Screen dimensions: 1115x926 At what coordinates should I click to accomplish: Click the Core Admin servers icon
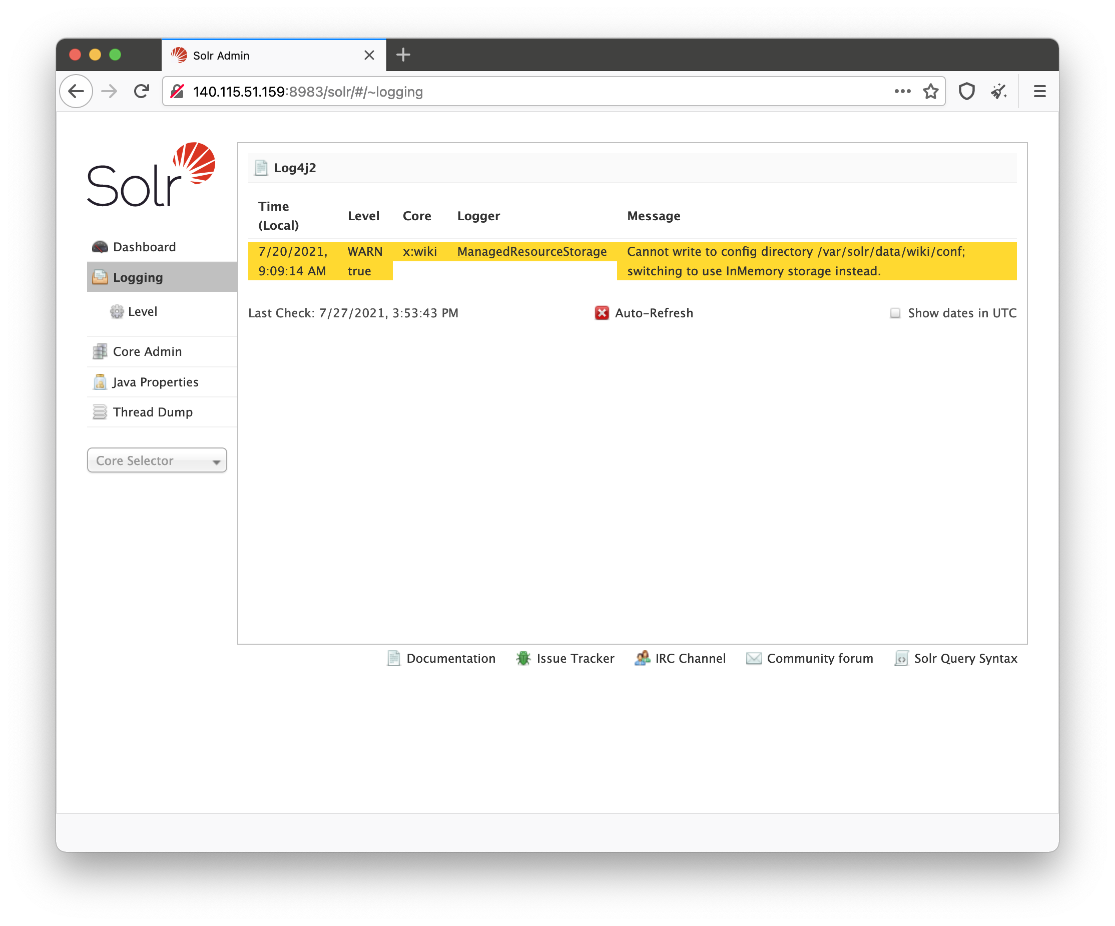pos(100,351)
